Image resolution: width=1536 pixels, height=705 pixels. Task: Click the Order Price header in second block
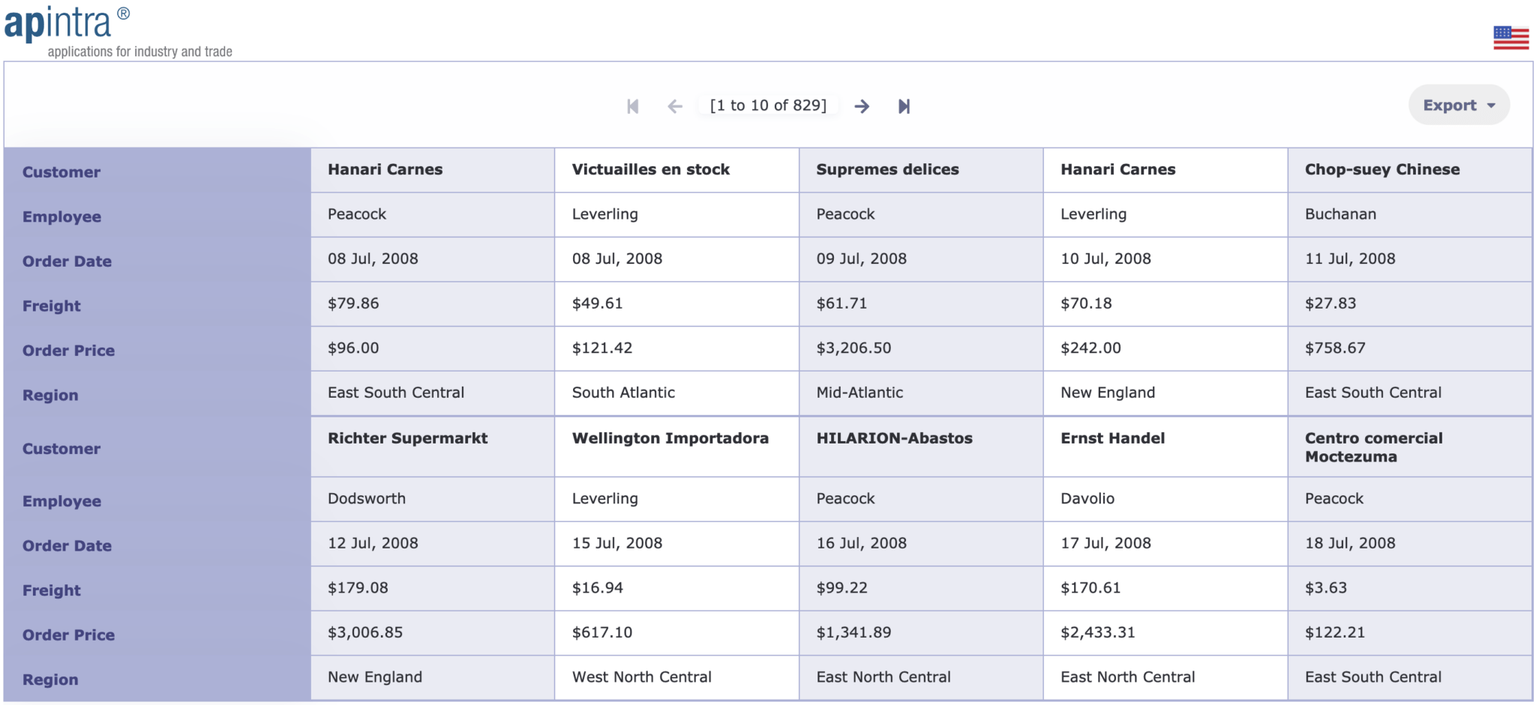68,635
